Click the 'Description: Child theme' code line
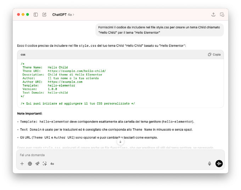Screen dimensions: 241x190 click(62, 74)
